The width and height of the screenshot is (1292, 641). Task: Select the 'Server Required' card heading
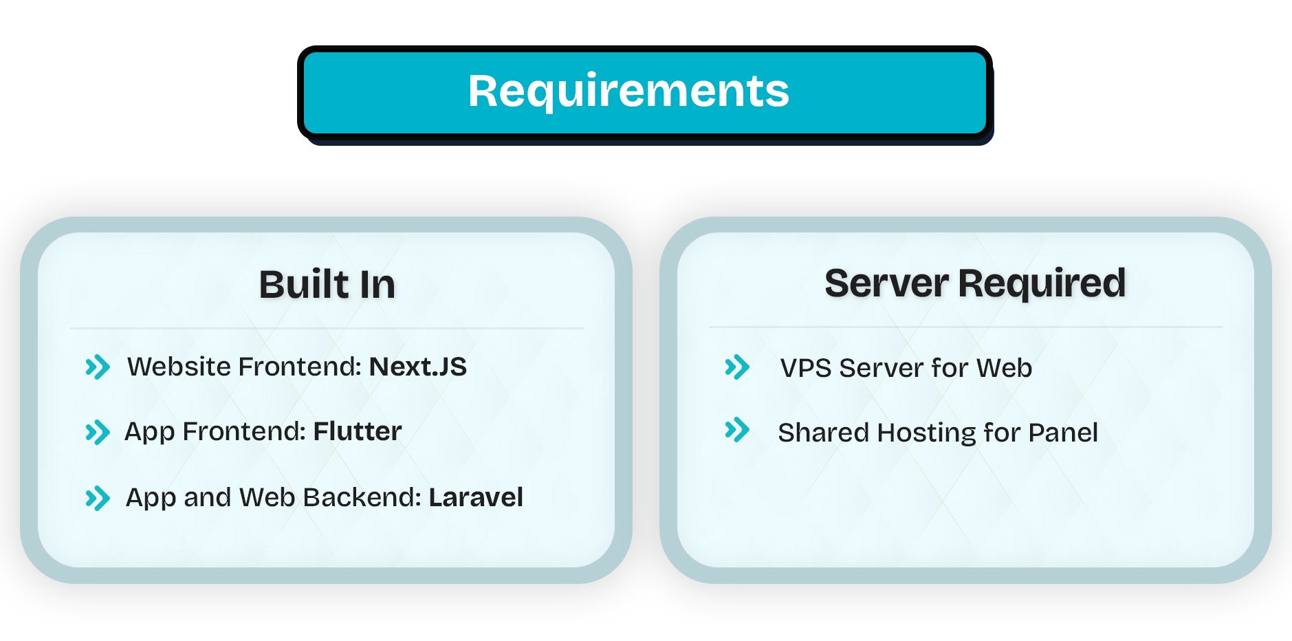click(975, 283)
